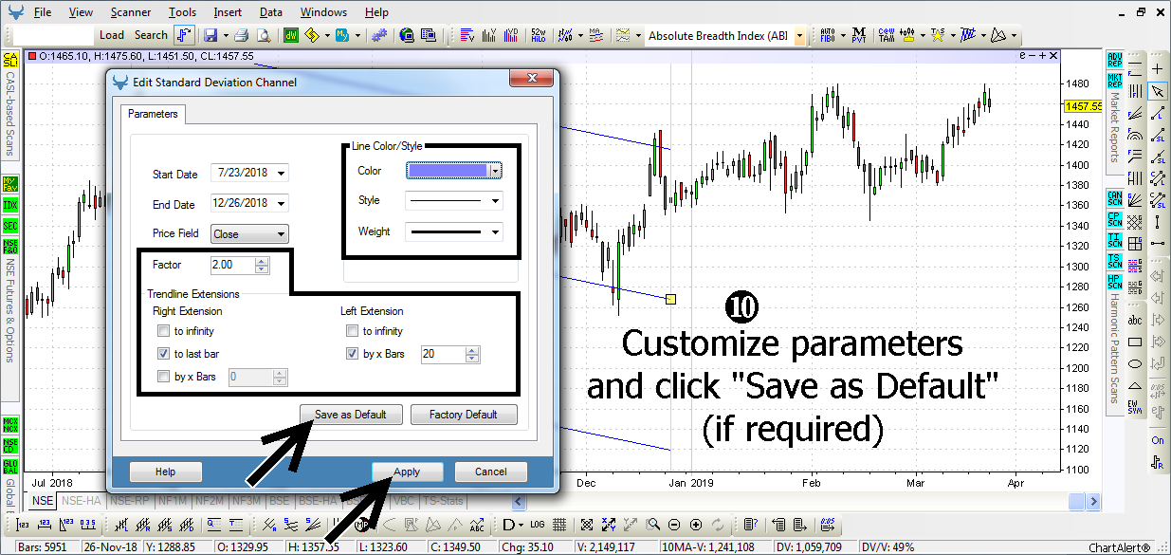
Task: Click the Help button in dialog
Action: (165, 472)
